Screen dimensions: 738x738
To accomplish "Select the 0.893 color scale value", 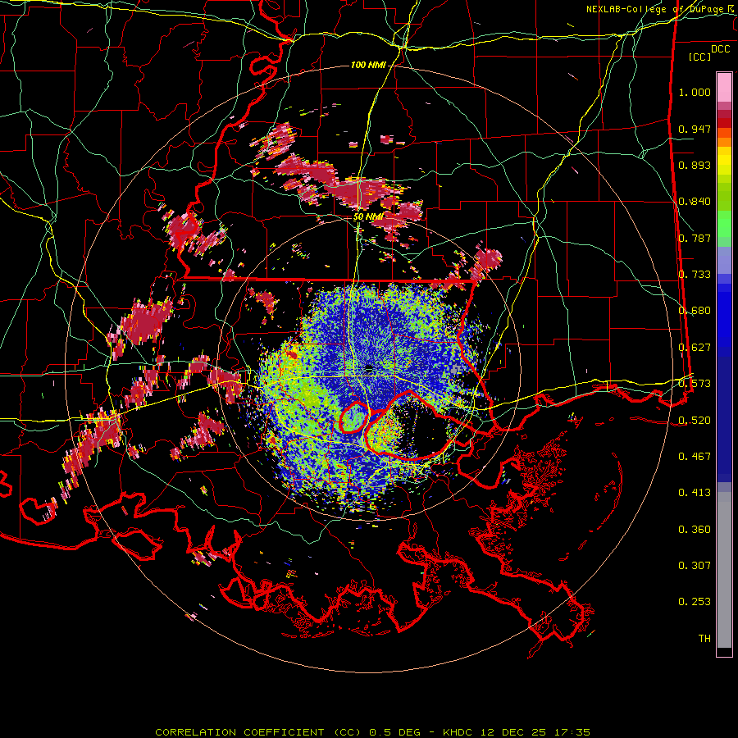I will 695,165.
